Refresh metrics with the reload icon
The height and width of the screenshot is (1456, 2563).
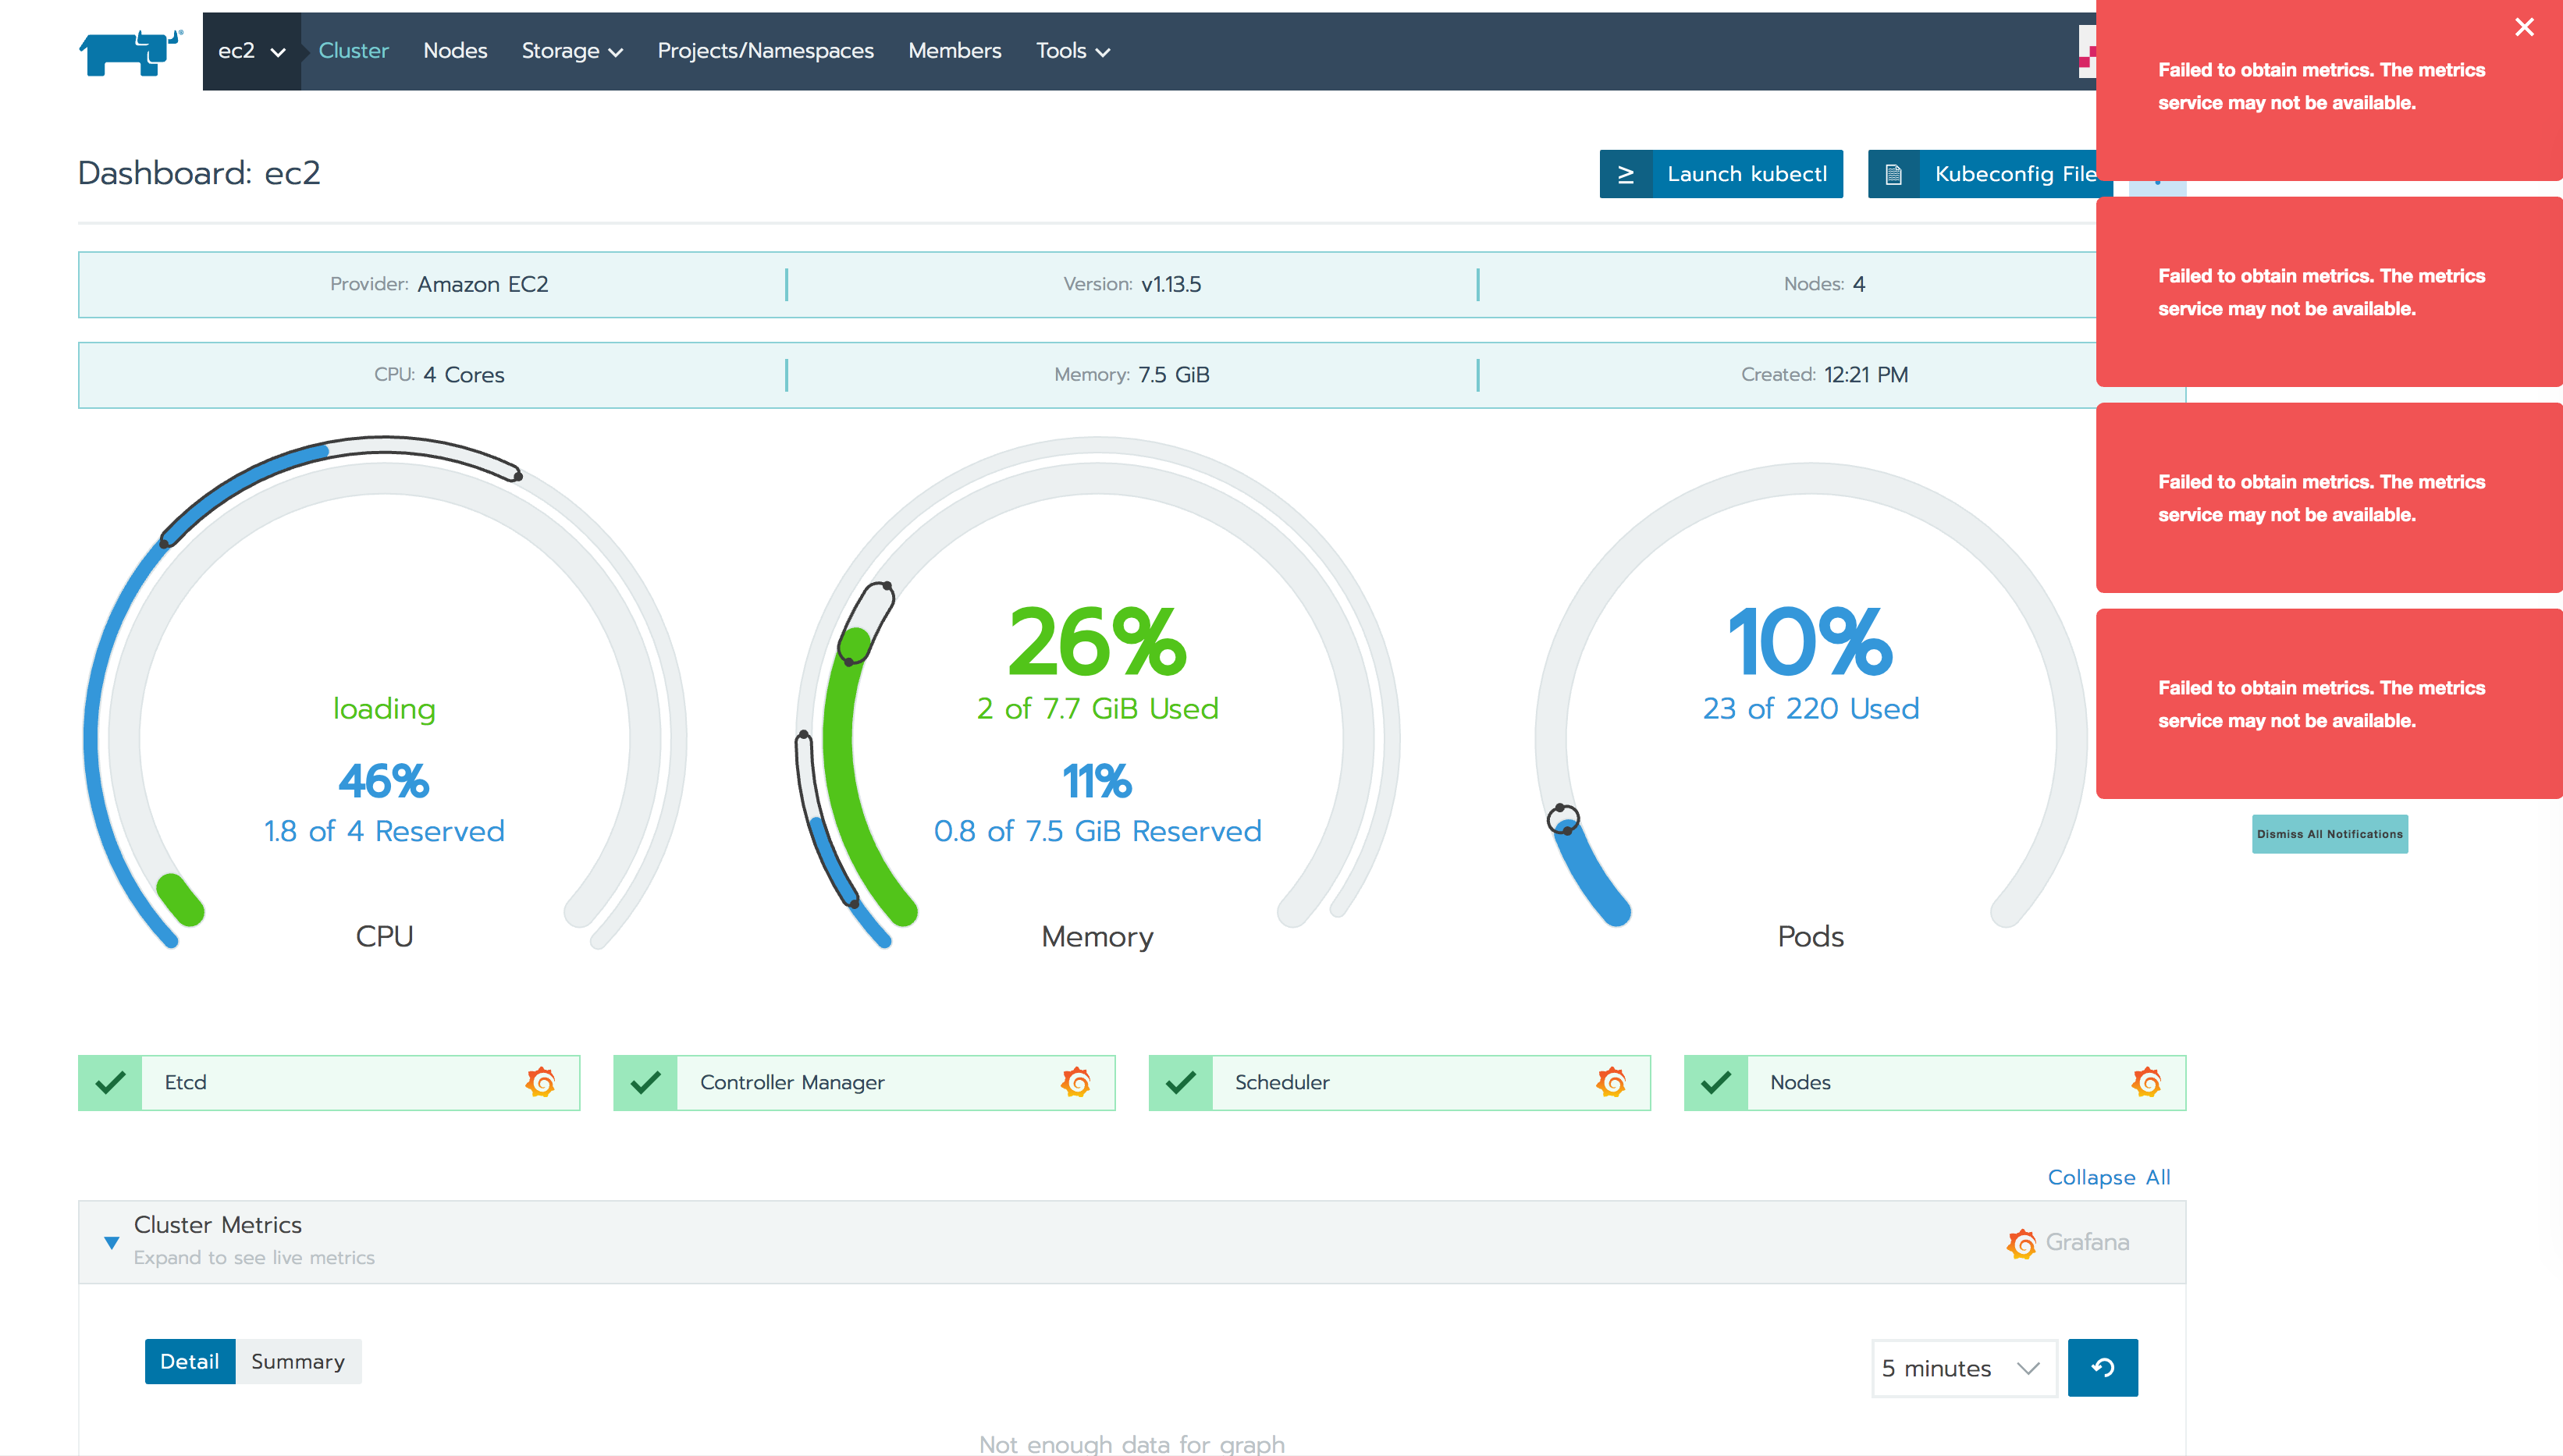tap(2102, 1367)
